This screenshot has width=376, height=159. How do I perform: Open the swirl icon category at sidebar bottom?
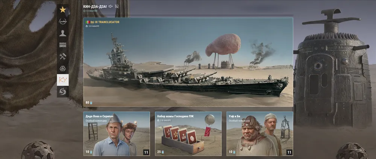(x=63, y=91)
